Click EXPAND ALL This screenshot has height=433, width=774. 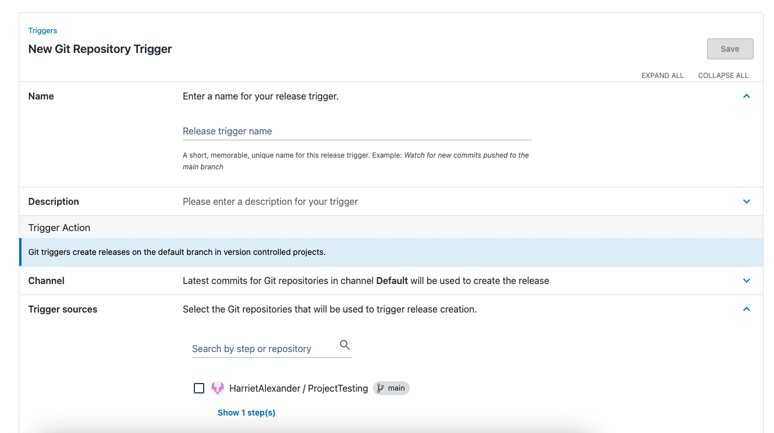coord(662,75)
